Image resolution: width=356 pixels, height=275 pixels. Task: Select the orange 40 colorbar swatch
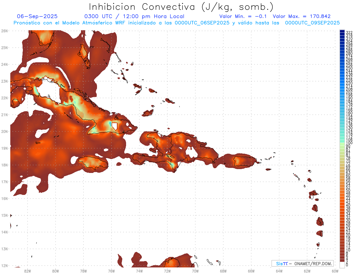pyautogui.click(x=342, y=205)
